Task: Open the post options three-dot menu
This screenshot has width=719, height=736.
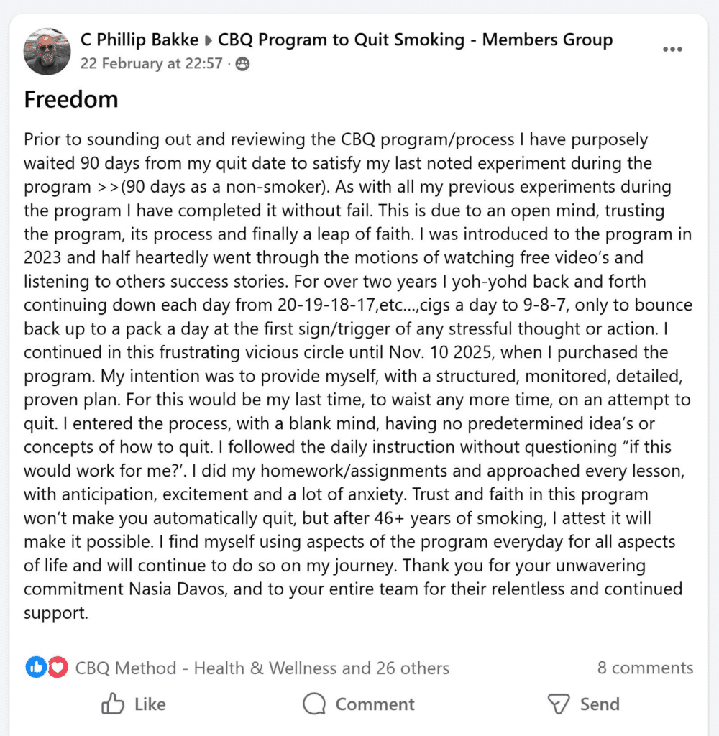Action: 673,49
